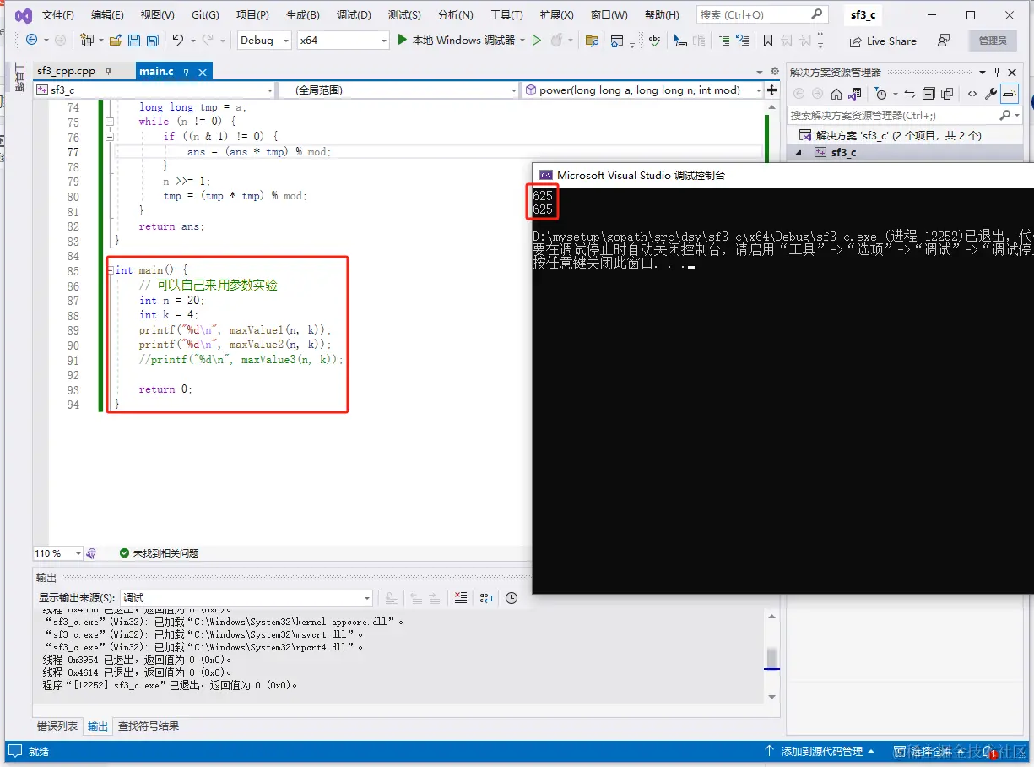
Task: Click the 管理员 button
Action: click(x=993, y=41)
